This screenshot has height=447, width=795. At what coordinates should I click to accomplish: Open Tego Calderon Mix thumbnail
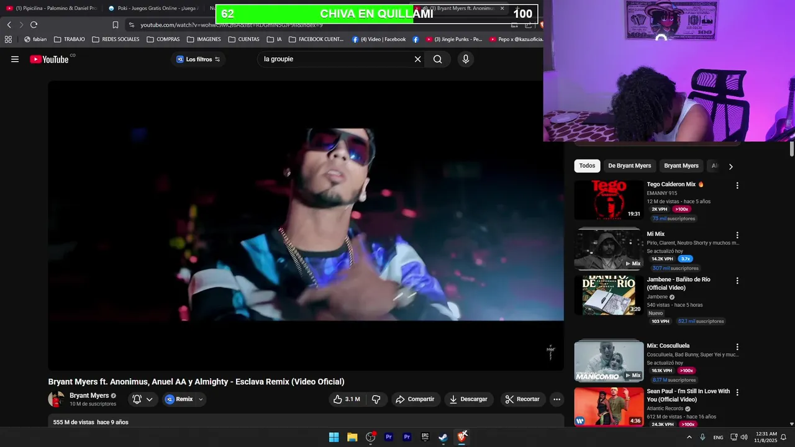click(609, 200)
